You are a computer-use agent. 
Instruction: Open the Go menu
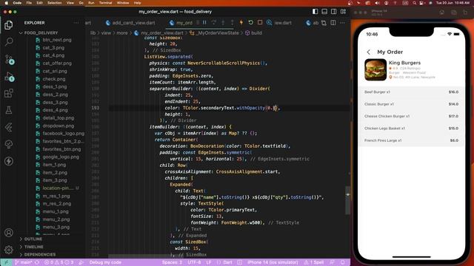point(81,3)
